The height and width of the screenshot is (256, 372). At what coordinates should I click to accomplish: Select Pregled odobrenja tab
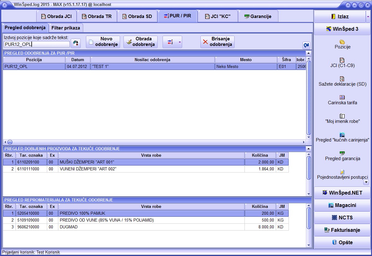(25, 28)
